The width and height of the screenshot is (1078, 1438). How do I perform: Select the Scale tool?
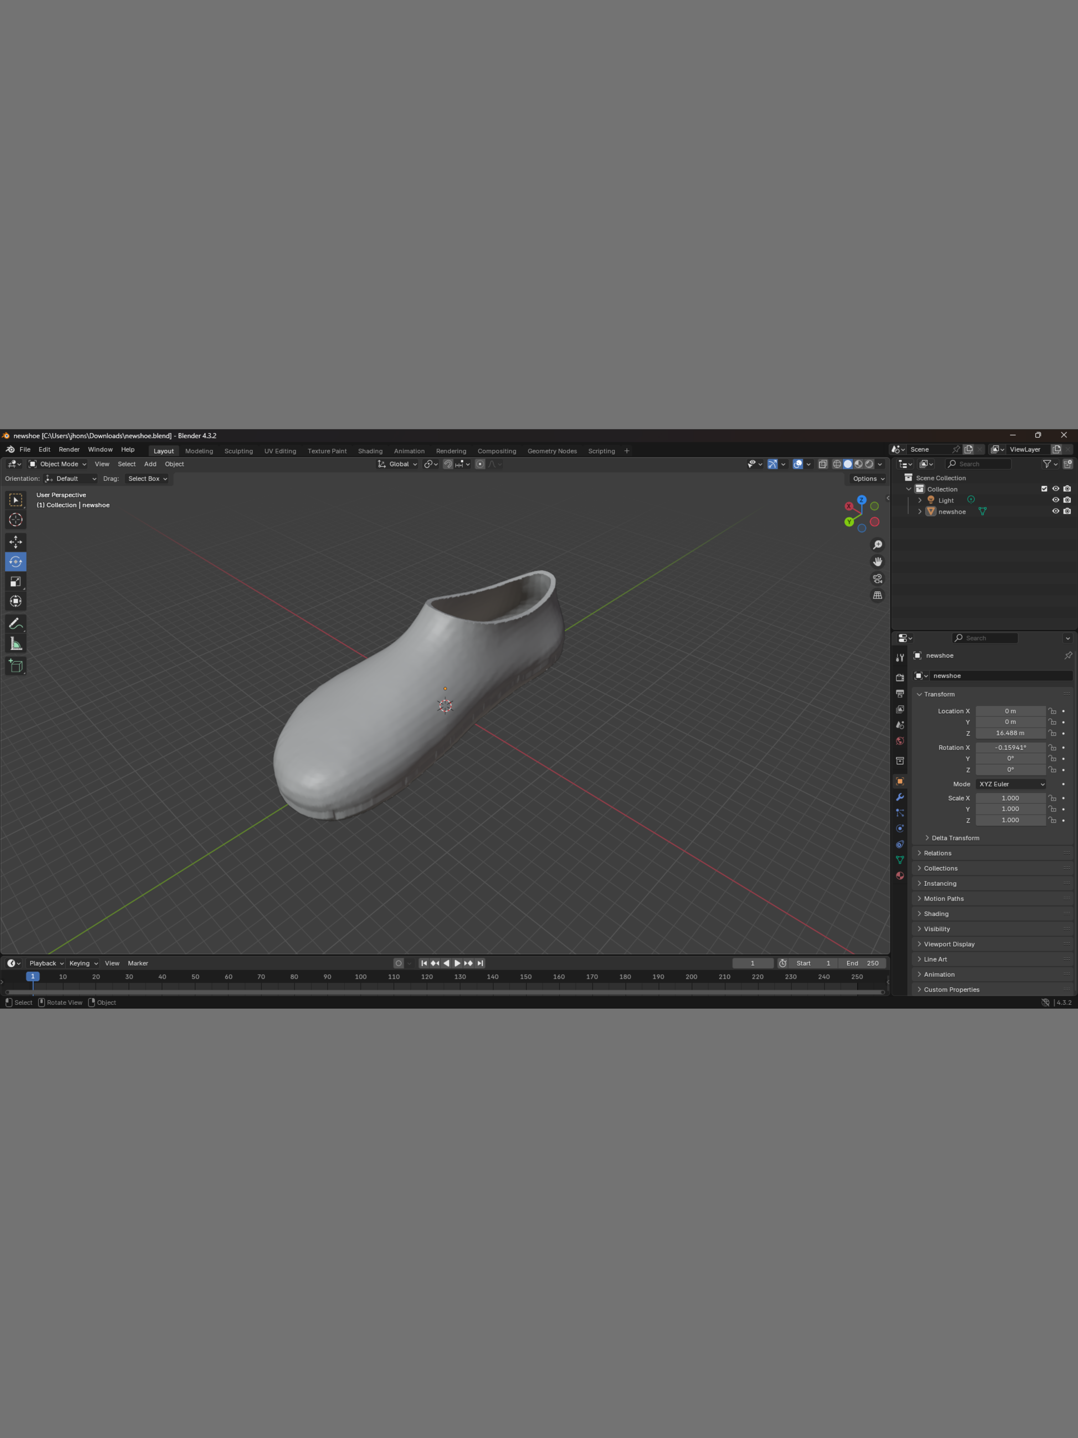coord(16,582)
